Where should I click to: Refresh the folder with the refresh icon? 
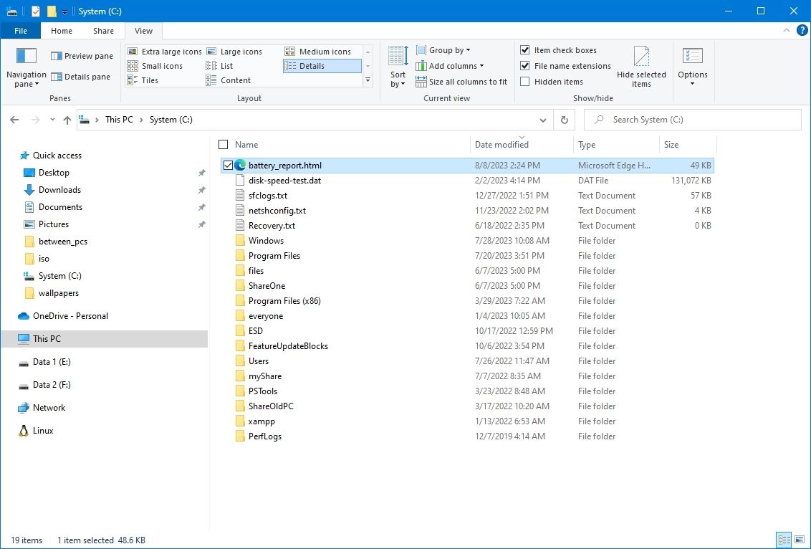tap(564, 120)
